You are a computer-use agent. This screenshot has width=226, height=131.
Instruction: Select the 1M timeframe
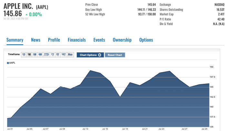point(29,55)
